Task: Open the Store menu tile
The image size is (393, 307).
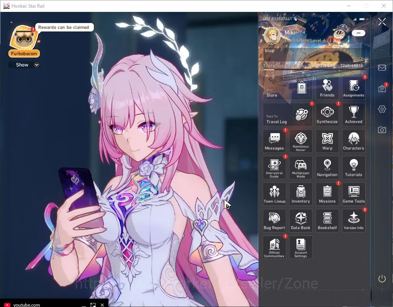Action: (x=288, y=88)
